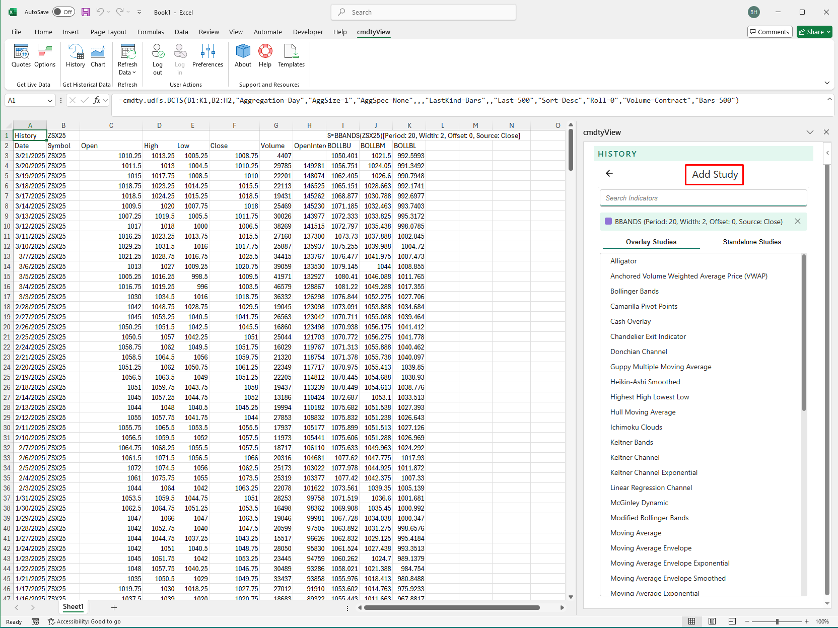Zoom in with the plus icon
The width and height of the screenshot is (838, 628).
click(806, 621)
